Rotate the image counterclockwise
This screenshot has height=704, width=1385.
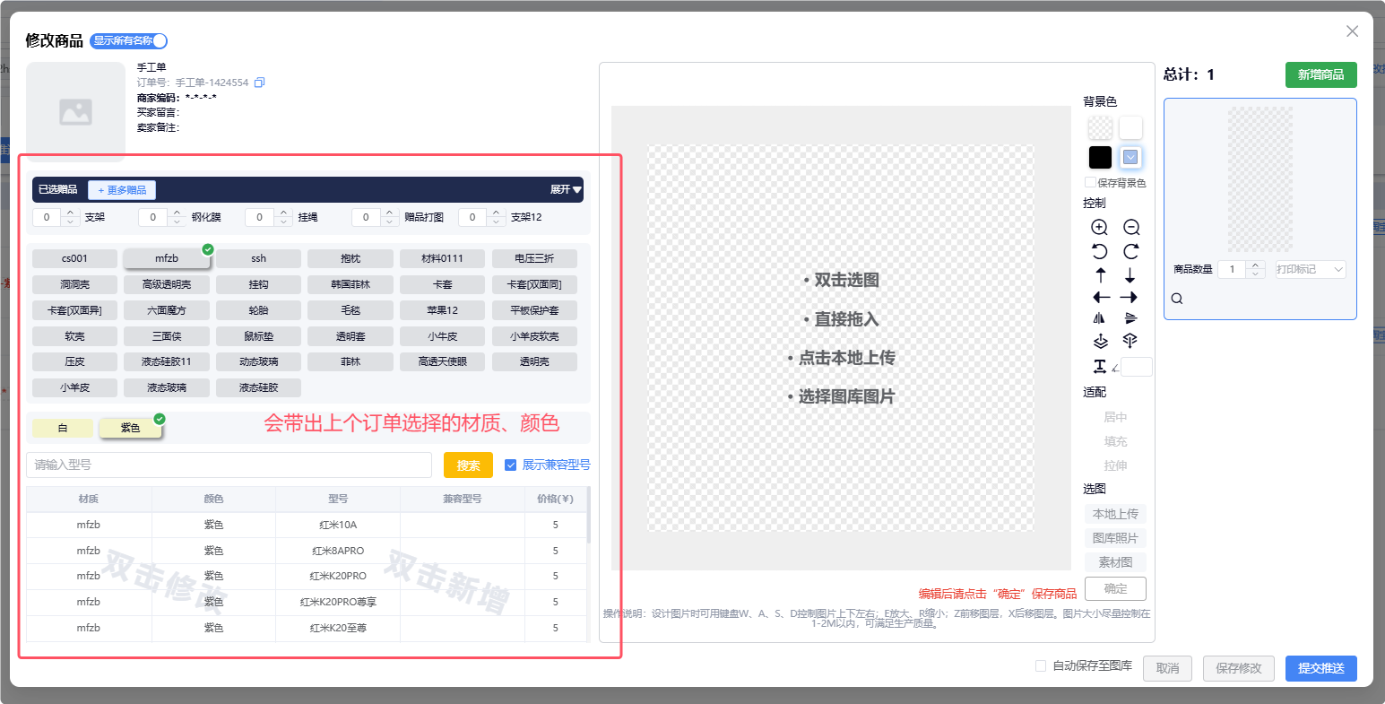point(1100,251)
